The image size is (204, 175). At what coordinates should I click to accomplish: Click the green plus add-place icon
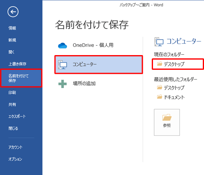62,84
